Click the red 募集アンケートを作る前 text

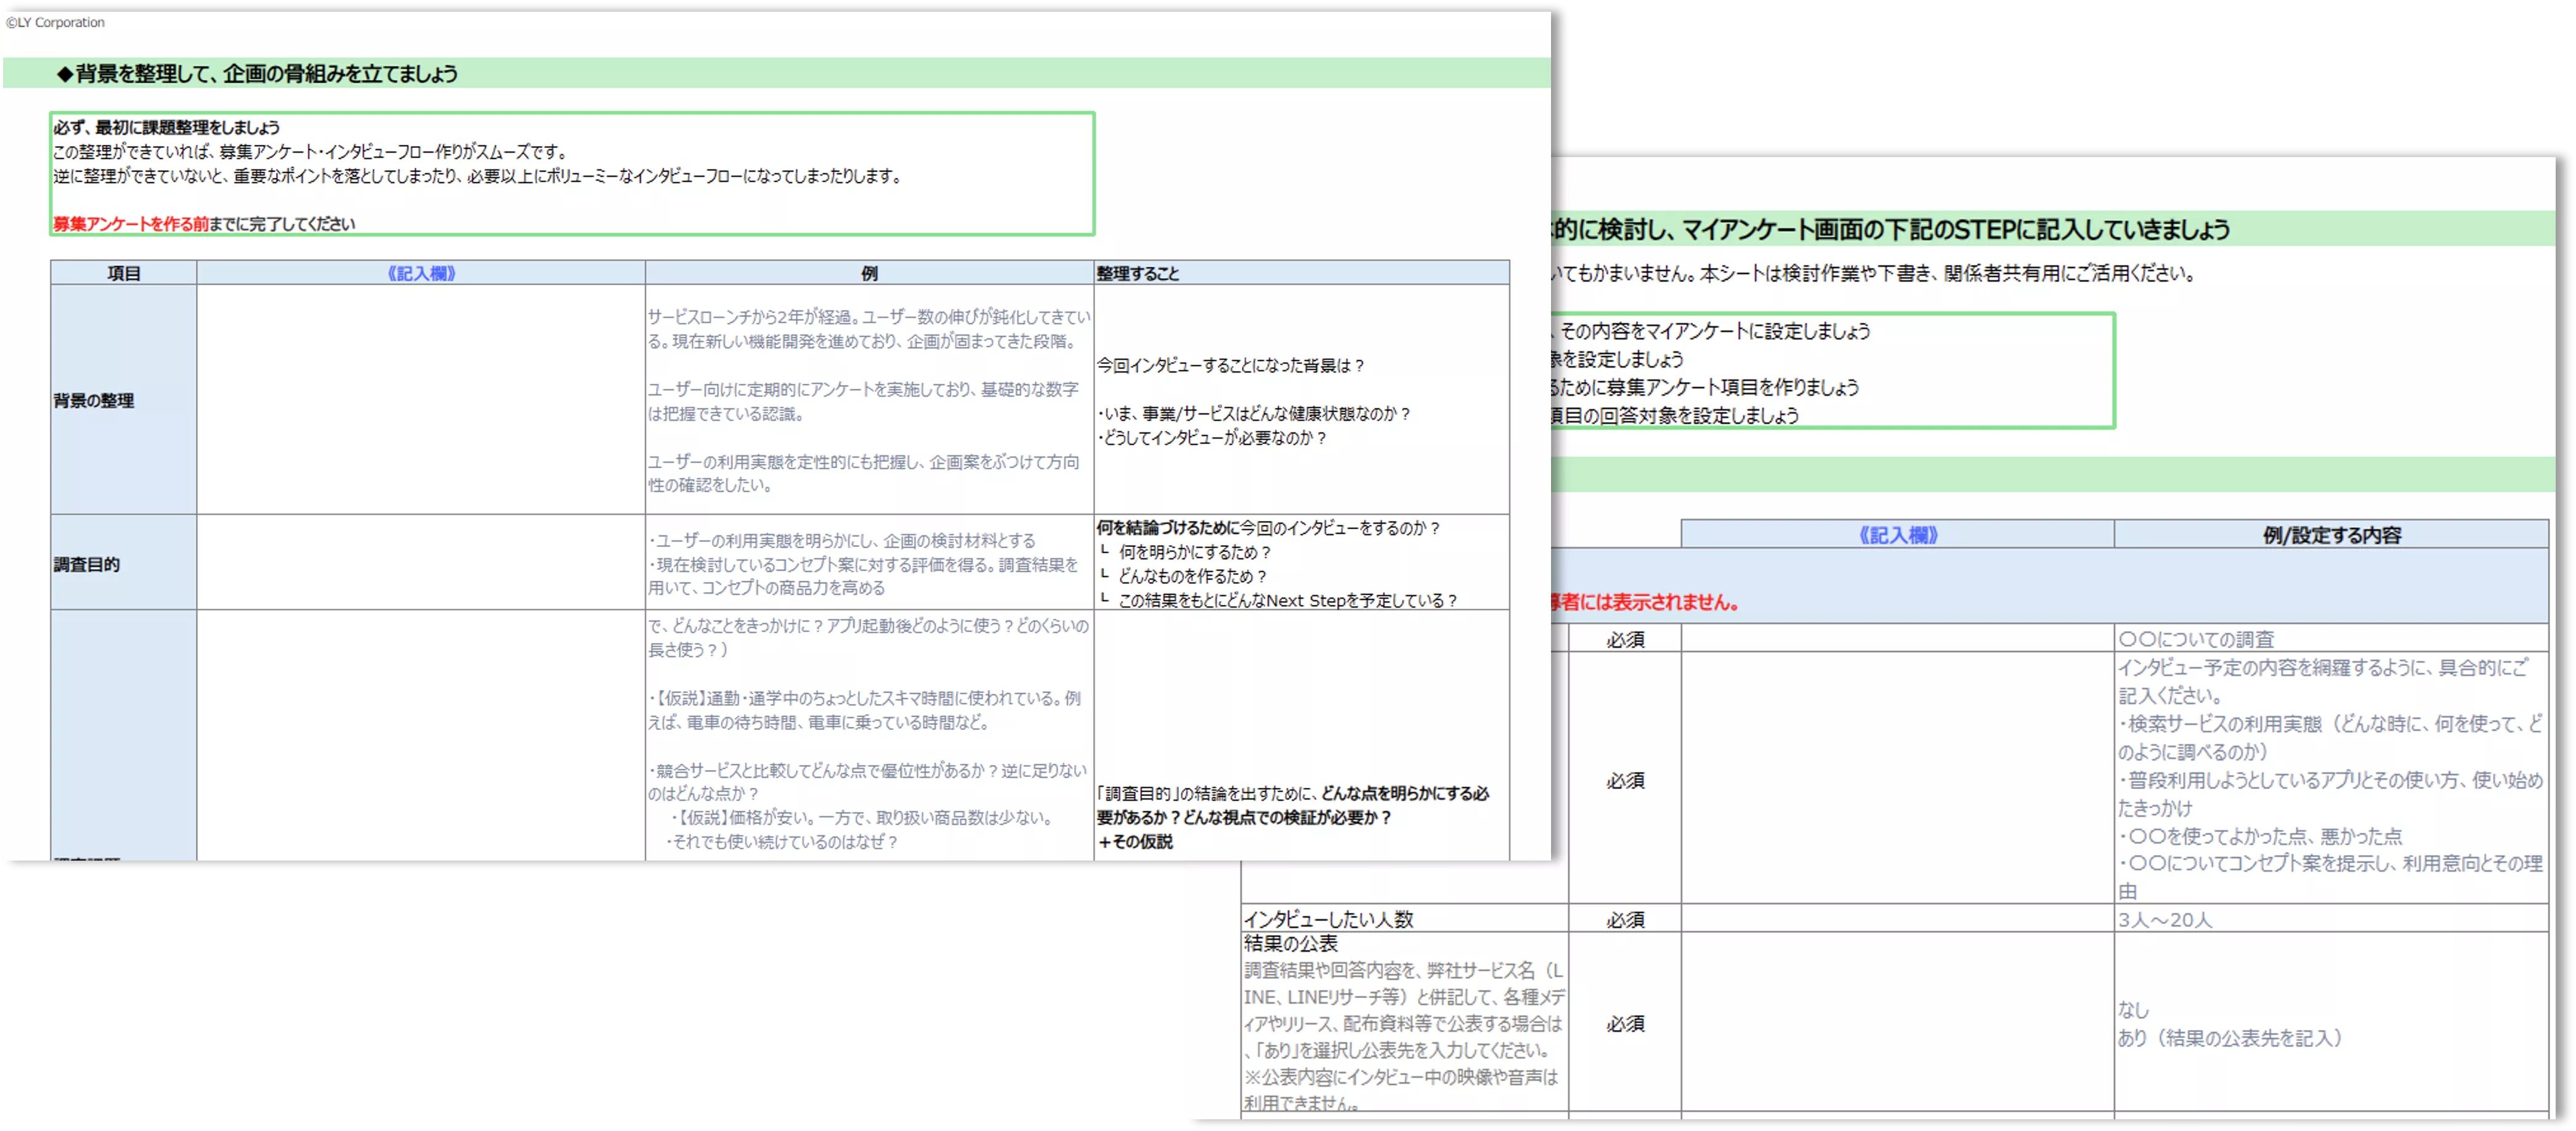pos(130,224)
